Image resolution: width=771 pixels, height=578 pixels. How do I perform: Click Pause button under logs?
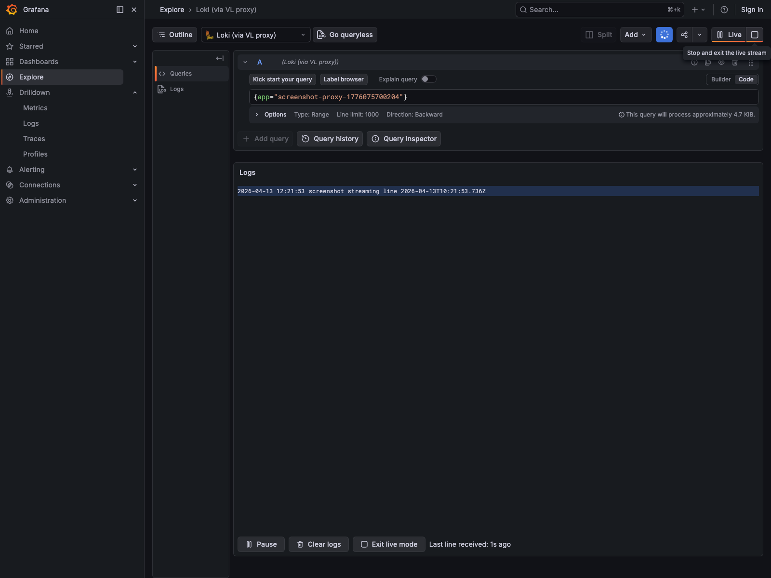[x=261, y=544]
